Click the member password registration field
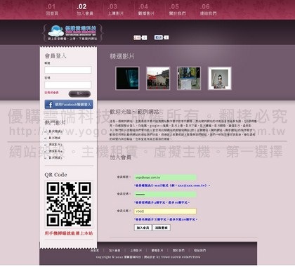This screenshot has width=295, height=267. pyautogui.click(x=165, y=195)
